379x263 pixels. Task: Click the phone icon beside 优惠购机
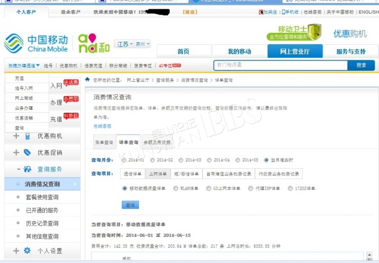pyautogui.click(x=28, y=136)
